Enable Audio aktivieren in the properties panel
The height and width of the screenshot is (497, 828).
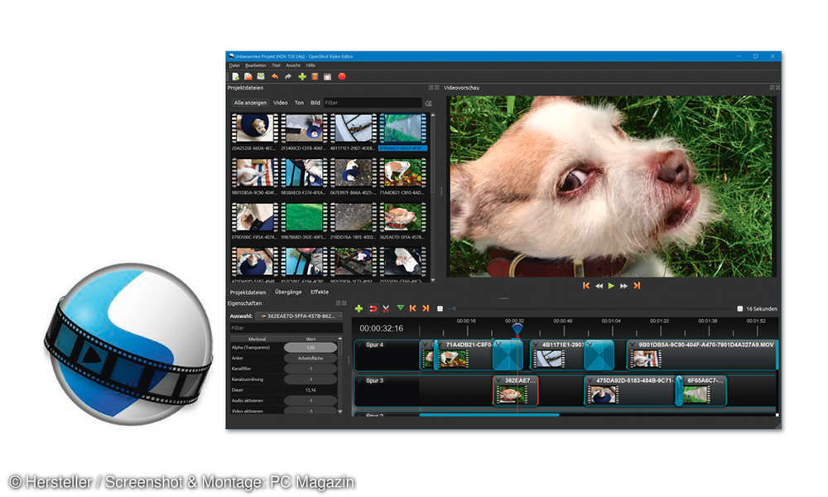(310, 400)
